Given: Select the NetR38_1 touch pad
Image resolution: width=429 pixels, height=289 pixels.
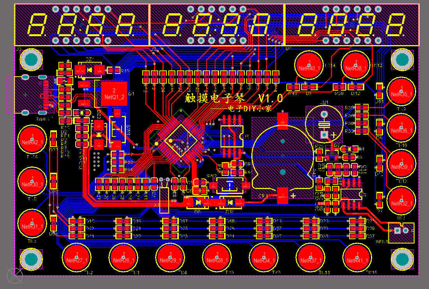Looking at the screenshot, I should click(356, 66).
